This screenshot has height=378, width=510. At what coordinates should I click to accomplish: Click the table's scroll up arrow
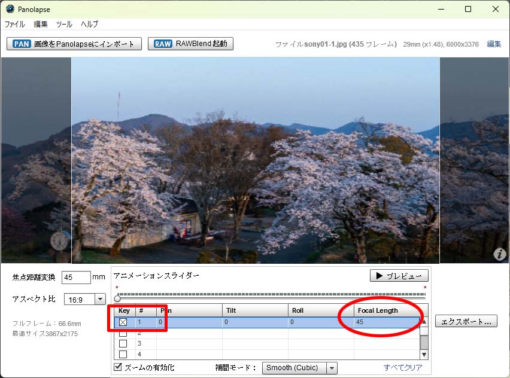tap(424, 322)
